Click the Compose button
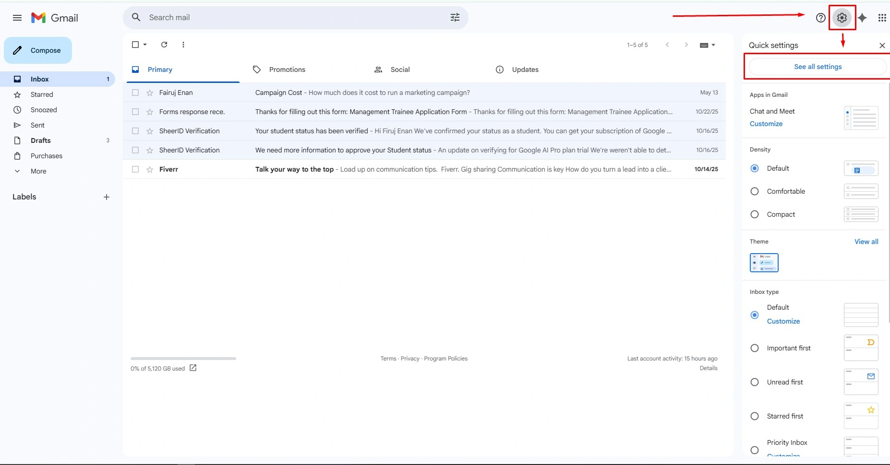 click(x=38, y=50)
